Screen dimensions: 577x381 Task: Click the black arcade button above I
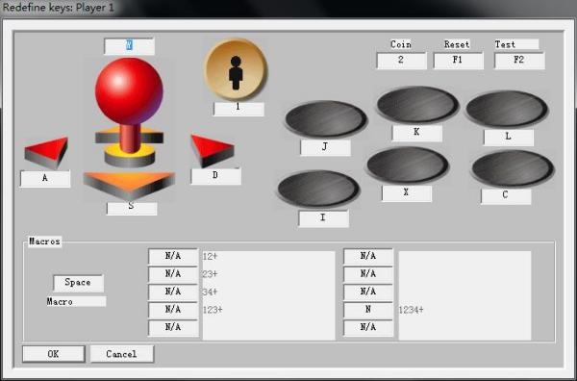coord(318,189)
